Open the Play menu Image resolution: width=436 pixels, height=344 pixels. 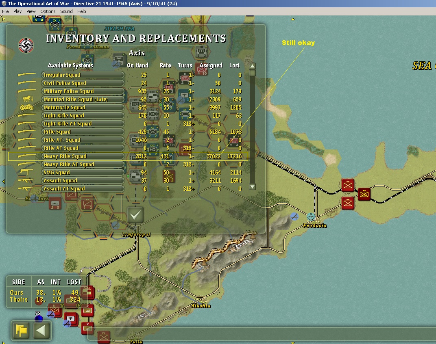pos(17,11)
